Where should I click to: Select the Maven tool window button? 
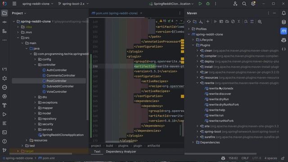tap(283, 31)
